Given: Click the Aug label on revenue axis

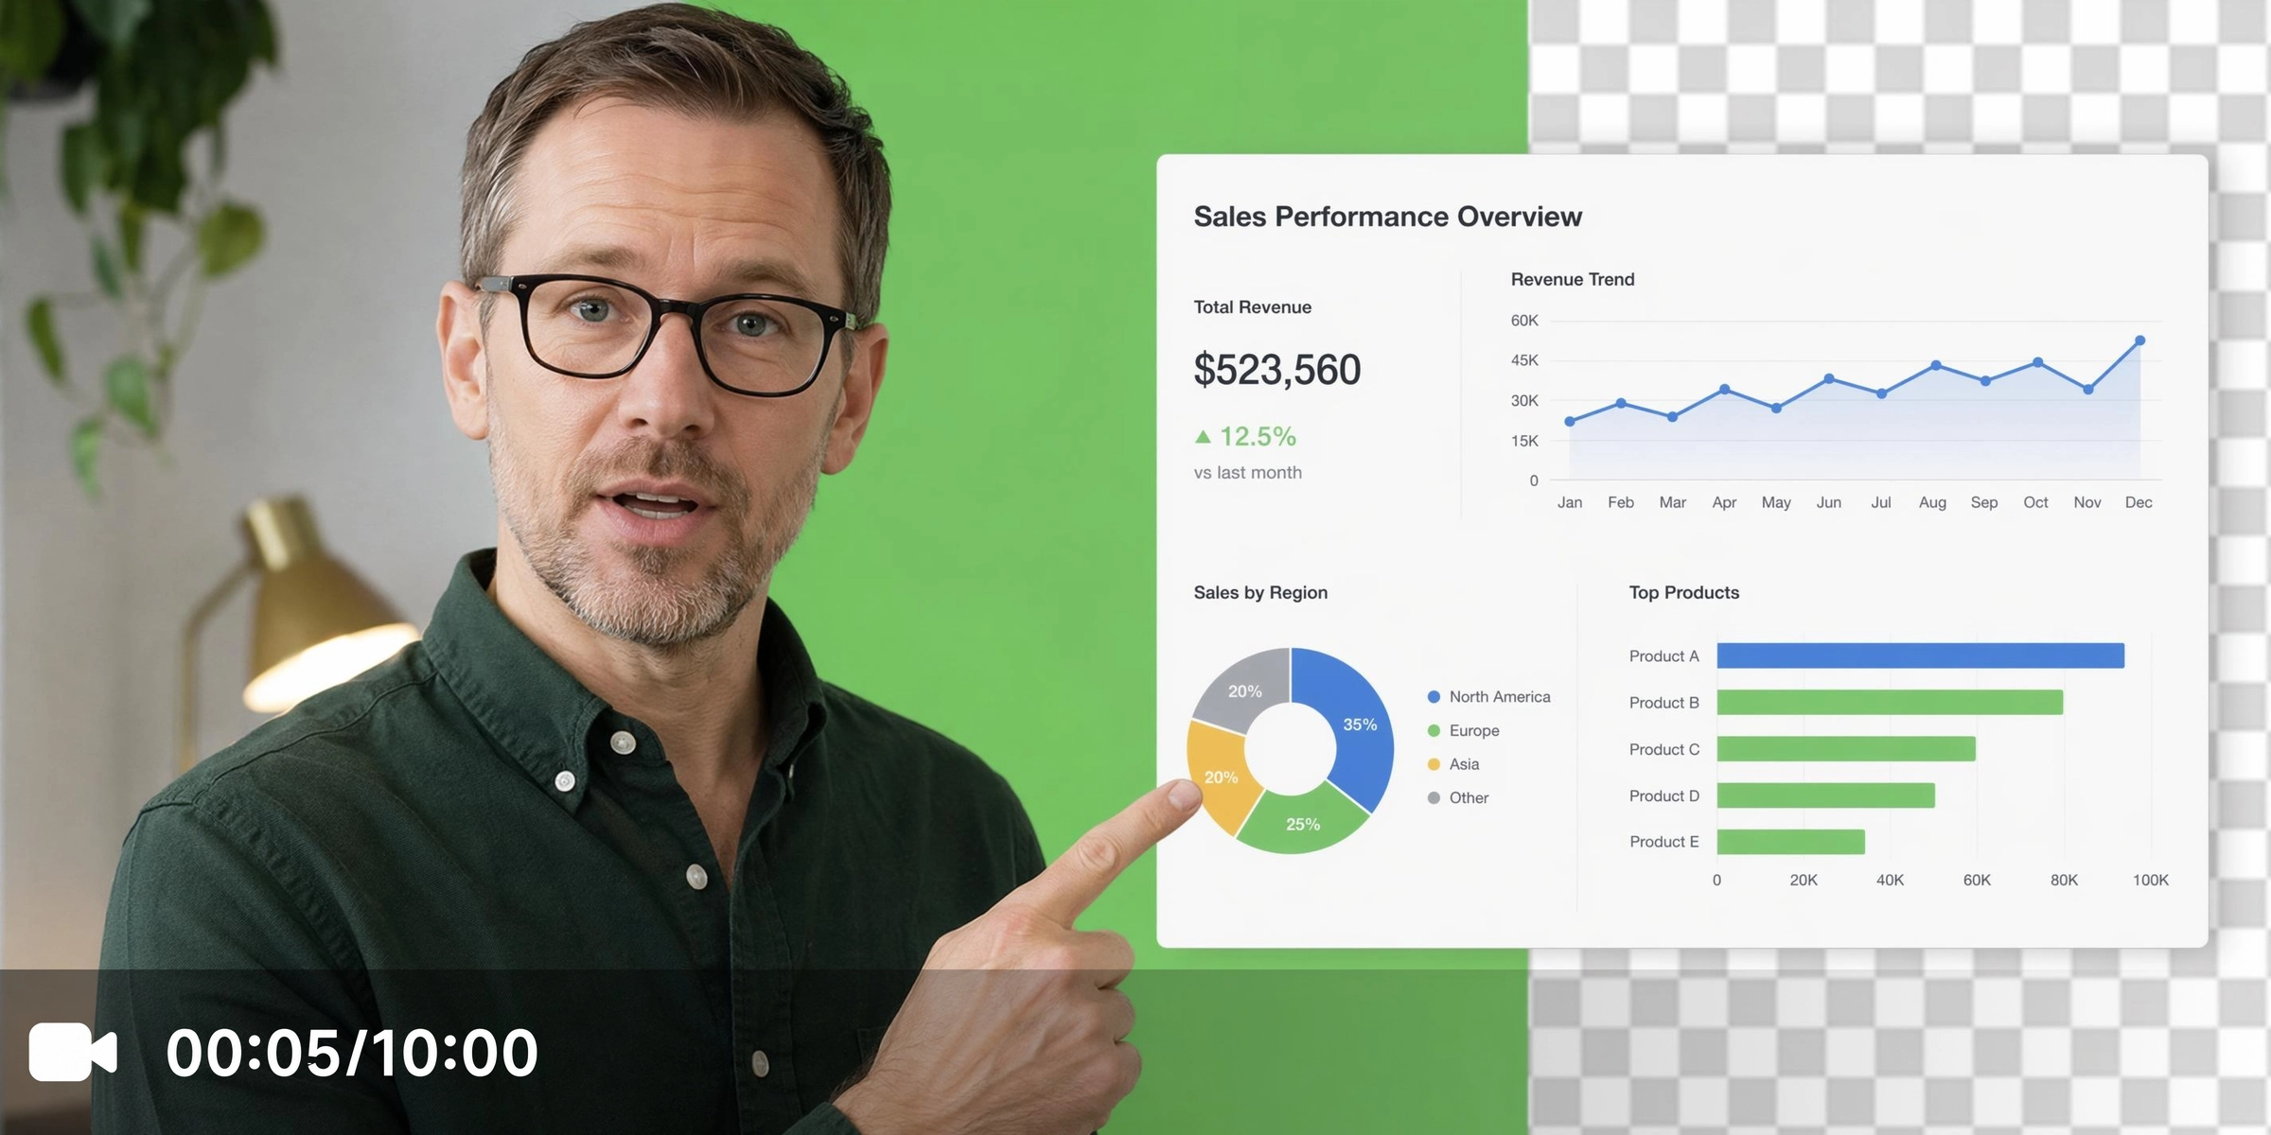Looking at the screenshot, I should click(1932, 502).
